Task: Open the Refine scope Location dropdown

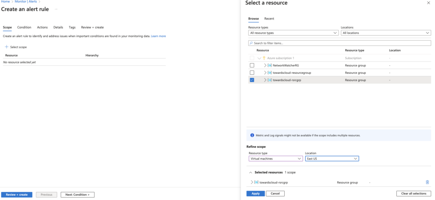Action: (x=332, y=159)
